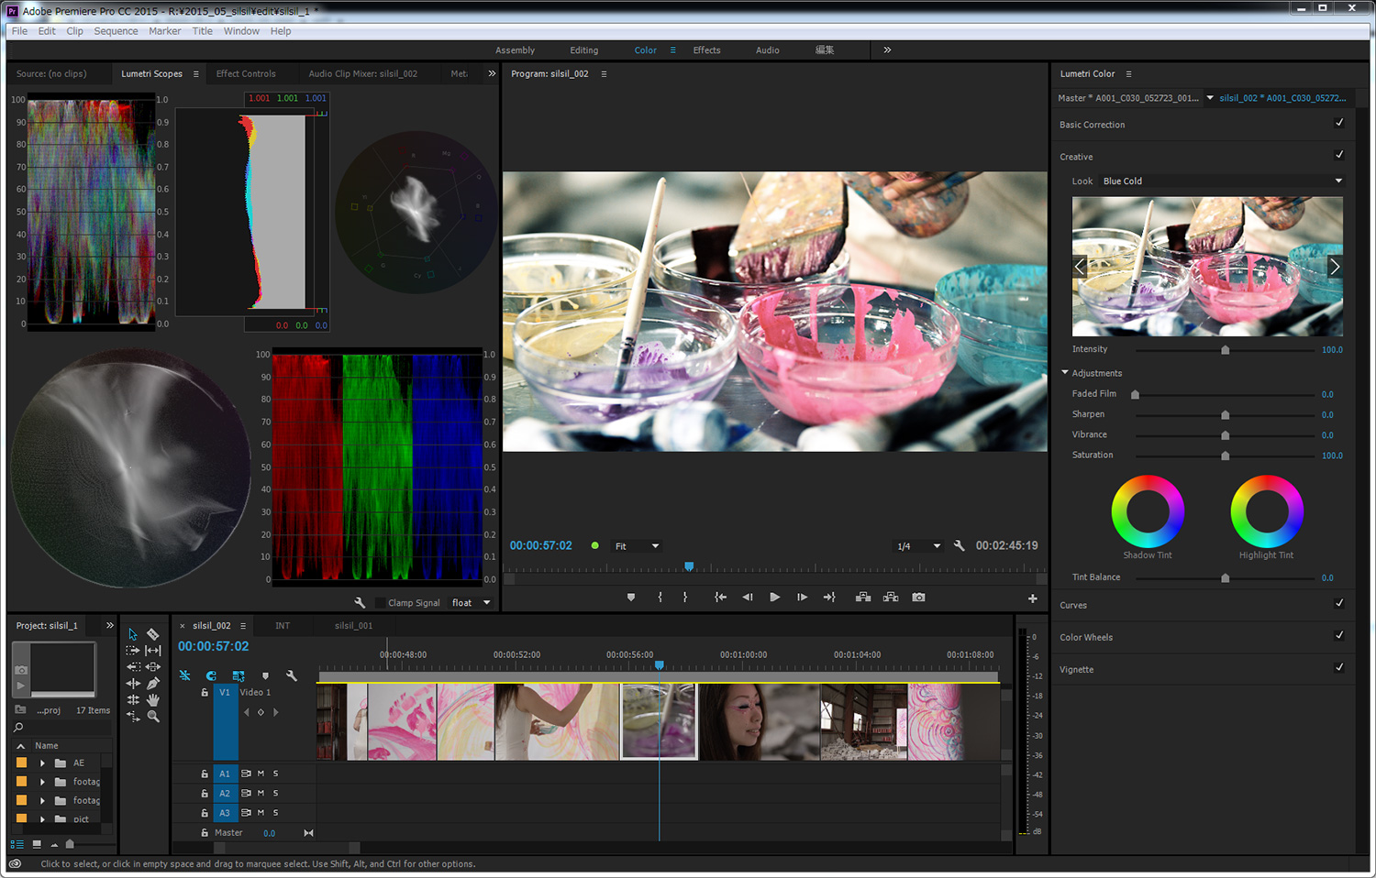Viewport: 1376px width, 878px height.
Task: Expand the AE folder in Project panel
Action: 42,763
